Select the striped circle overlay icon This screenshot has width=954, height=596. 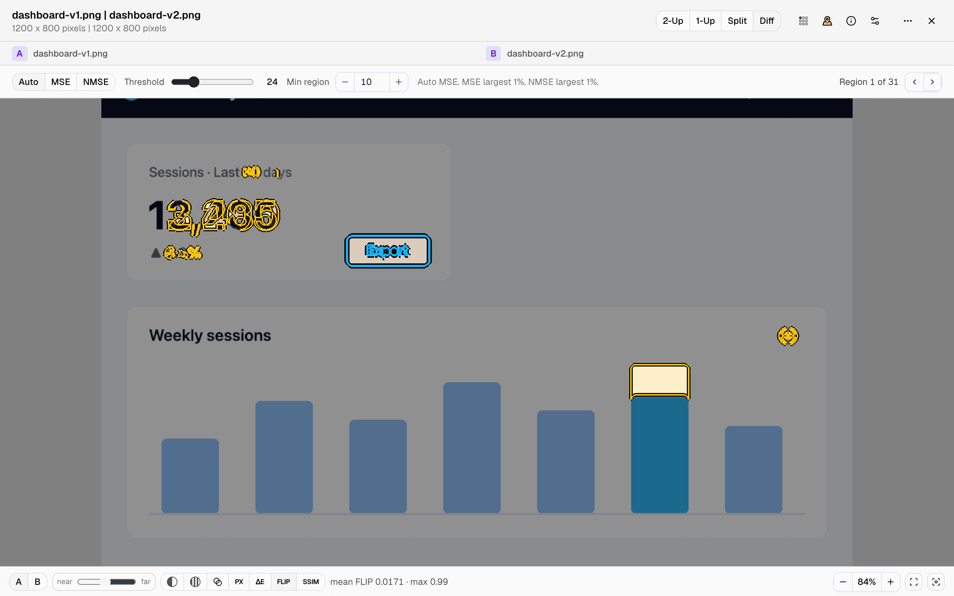(195, 582)
